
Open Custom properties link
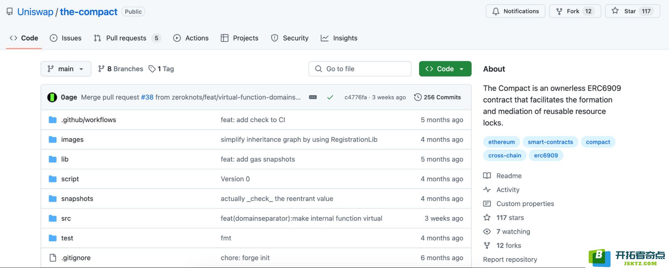pos(519,204)
